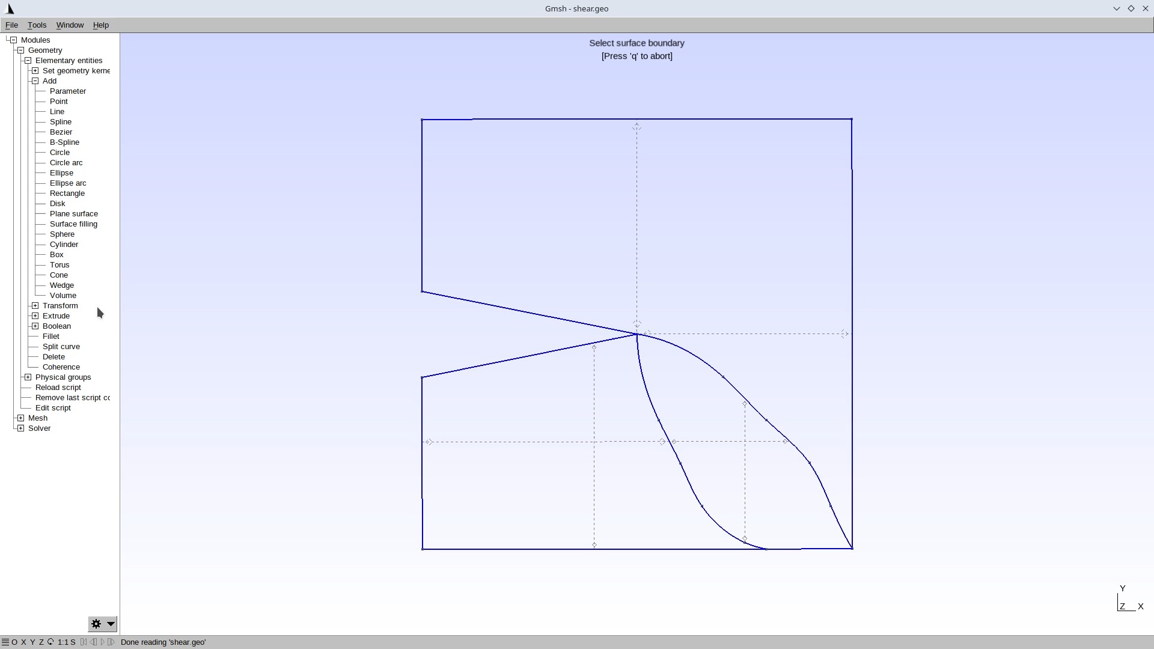Expand the Transform node
This screenshot has width=1154, height=649.
(x=35, y=305)
